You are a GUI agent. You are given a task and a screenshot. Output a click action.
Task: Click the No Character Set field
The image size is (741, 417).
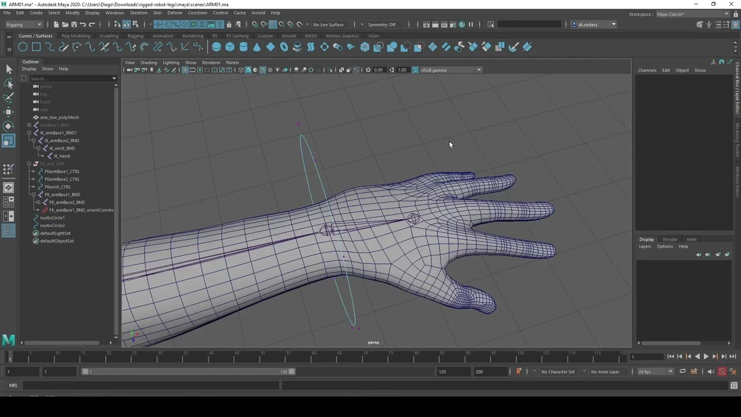click(x=557, y=372)
